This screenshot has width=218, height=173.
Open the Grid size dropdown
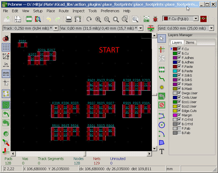211,28
